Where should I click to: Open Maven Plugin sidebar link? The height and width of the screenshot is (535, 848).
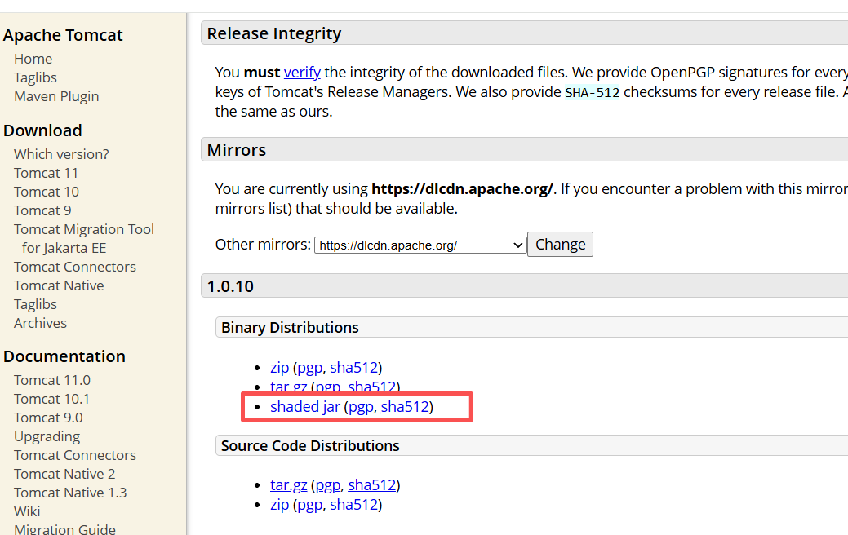(56, 96)
